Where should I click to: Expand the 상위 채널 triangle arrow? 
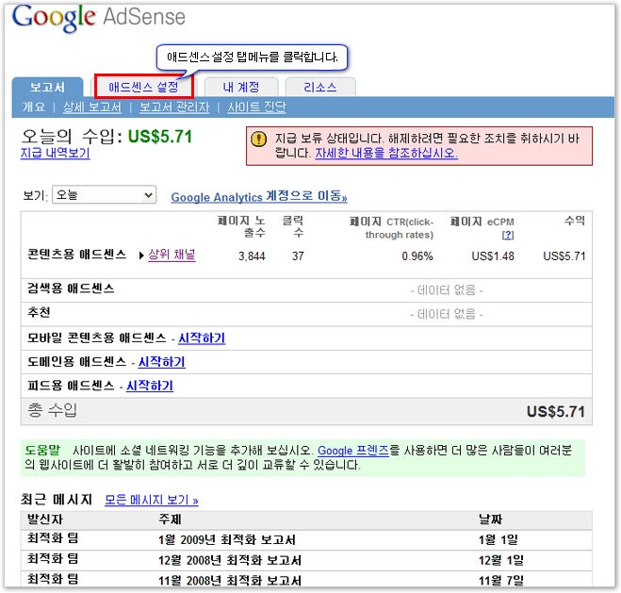(141, 255)
